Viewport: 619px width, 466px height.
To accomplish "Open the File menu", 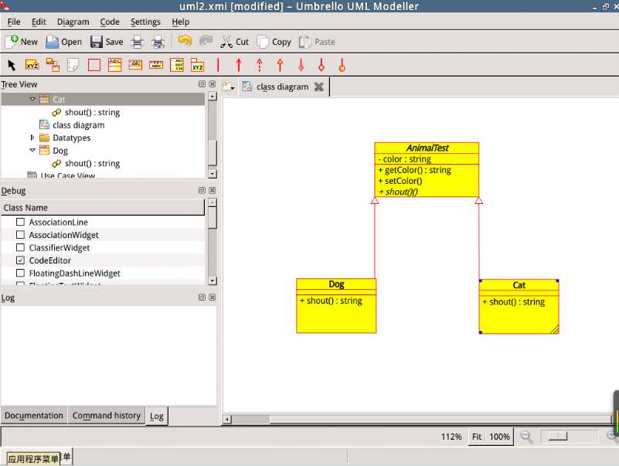I will [x=14, y=22].
